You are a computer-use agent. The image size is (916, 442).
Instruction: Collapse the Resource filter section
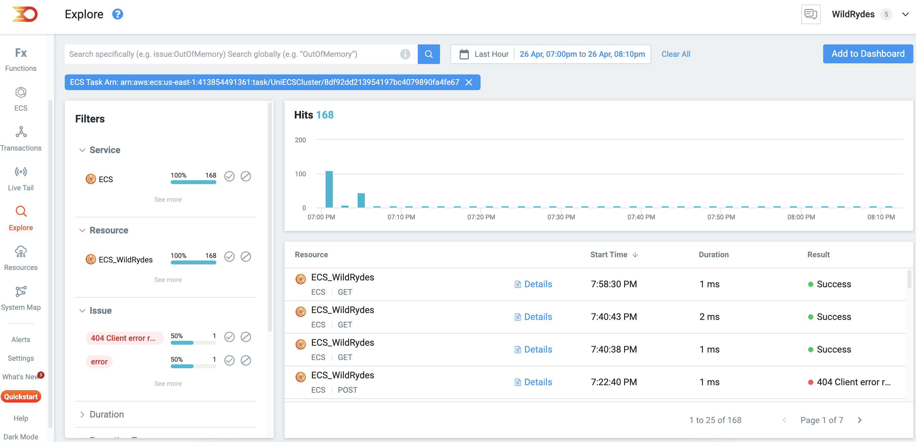[82, 230]
